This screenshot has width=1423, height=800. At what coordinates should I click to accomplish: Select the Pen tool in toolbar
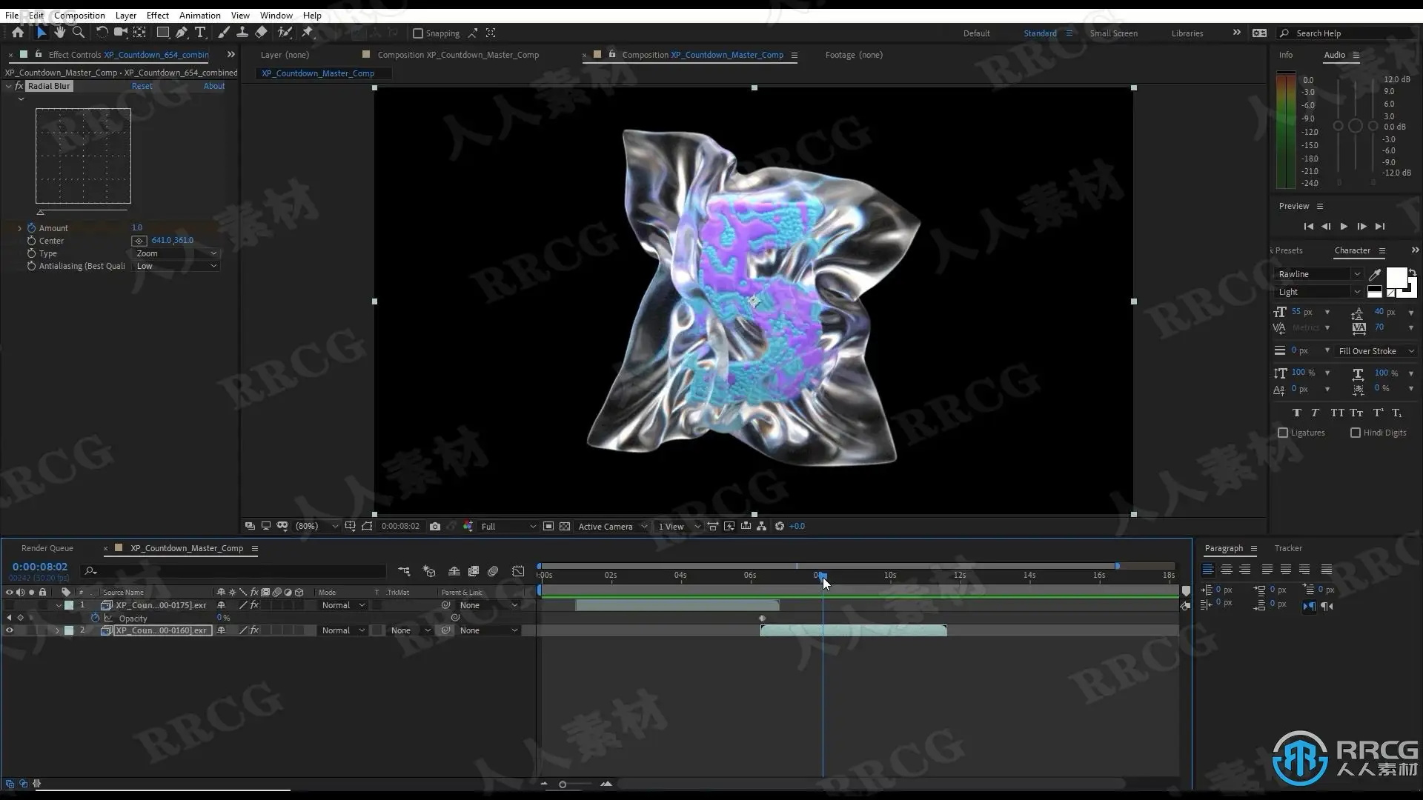pyautogui.click(x=182, y=33)
